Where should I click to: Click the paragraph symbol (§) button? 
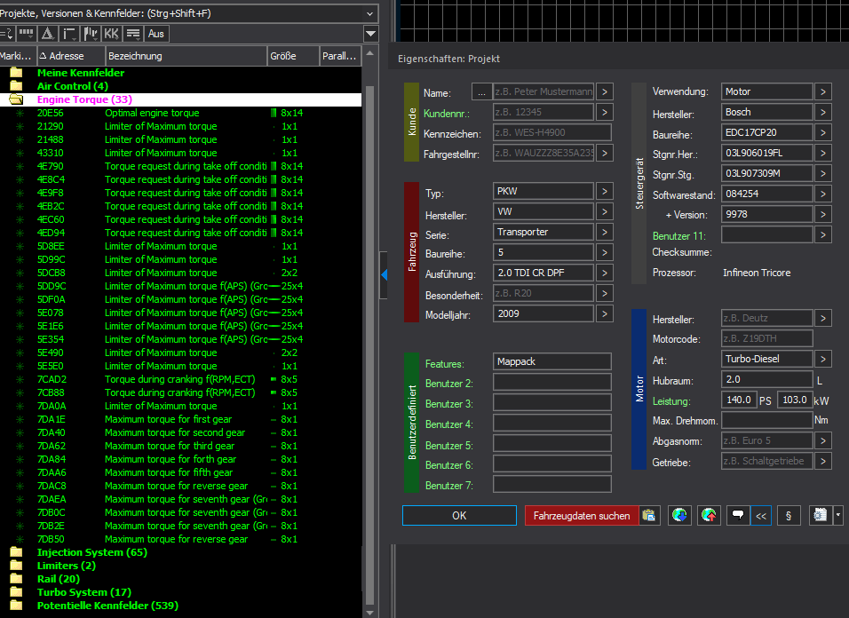pyautogui.click(x=788, y=515)
